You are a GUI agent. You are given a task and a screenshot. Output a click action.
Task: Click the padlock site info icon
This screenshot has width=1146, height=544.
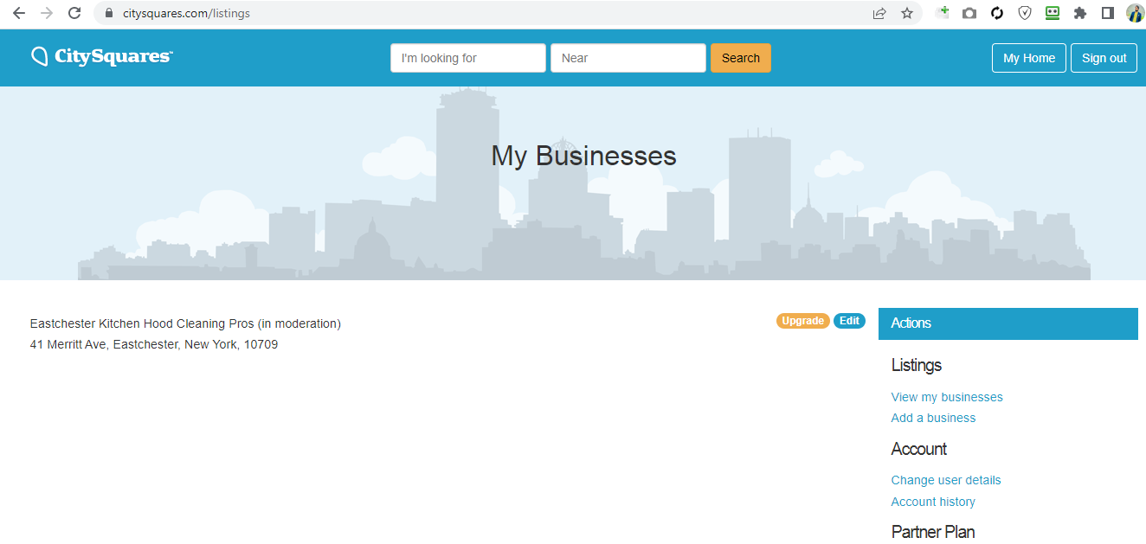click(x=109, y=13)
